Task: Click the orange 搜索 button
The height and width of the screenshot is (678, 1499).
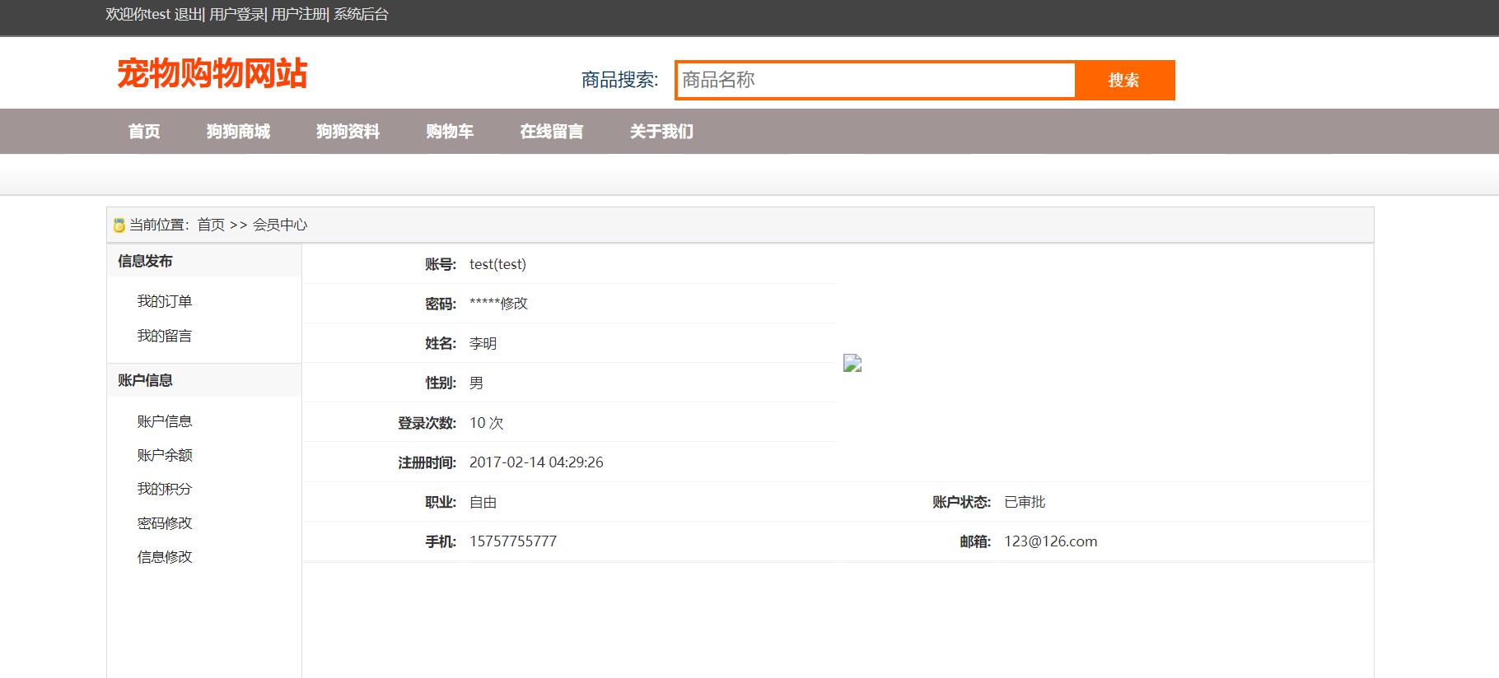Action: pyautogui.click(x=1124, y=80)
